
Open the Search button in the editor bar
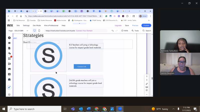(x=147, y=31)
